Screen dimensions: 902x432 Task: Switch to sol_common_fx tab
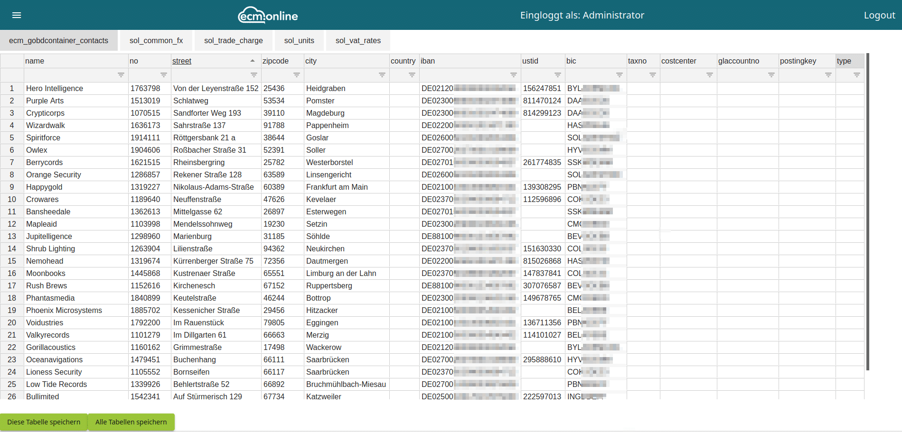click(156, 41)
